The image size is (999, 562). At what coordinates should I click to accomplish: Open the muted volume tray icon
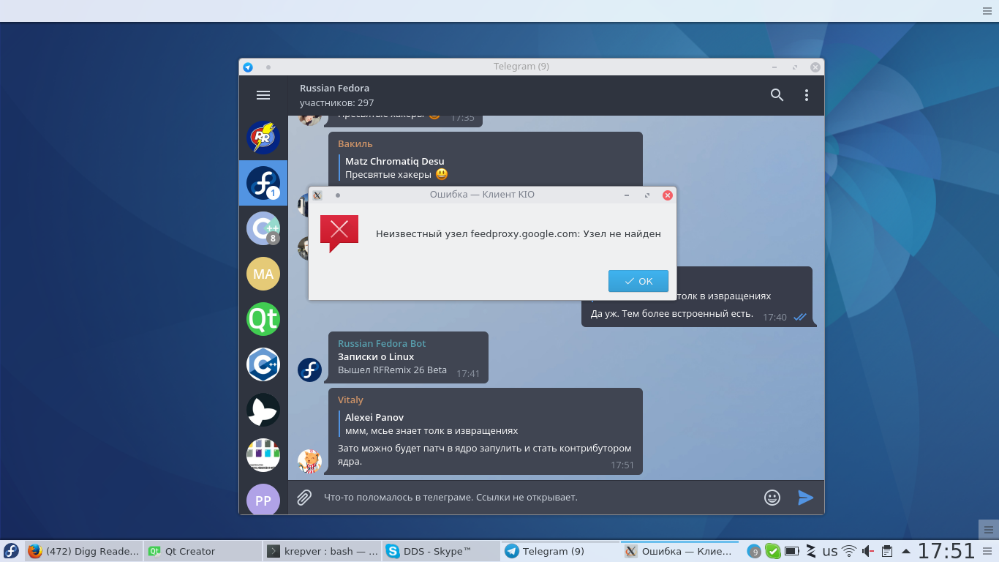click(868, 551)
